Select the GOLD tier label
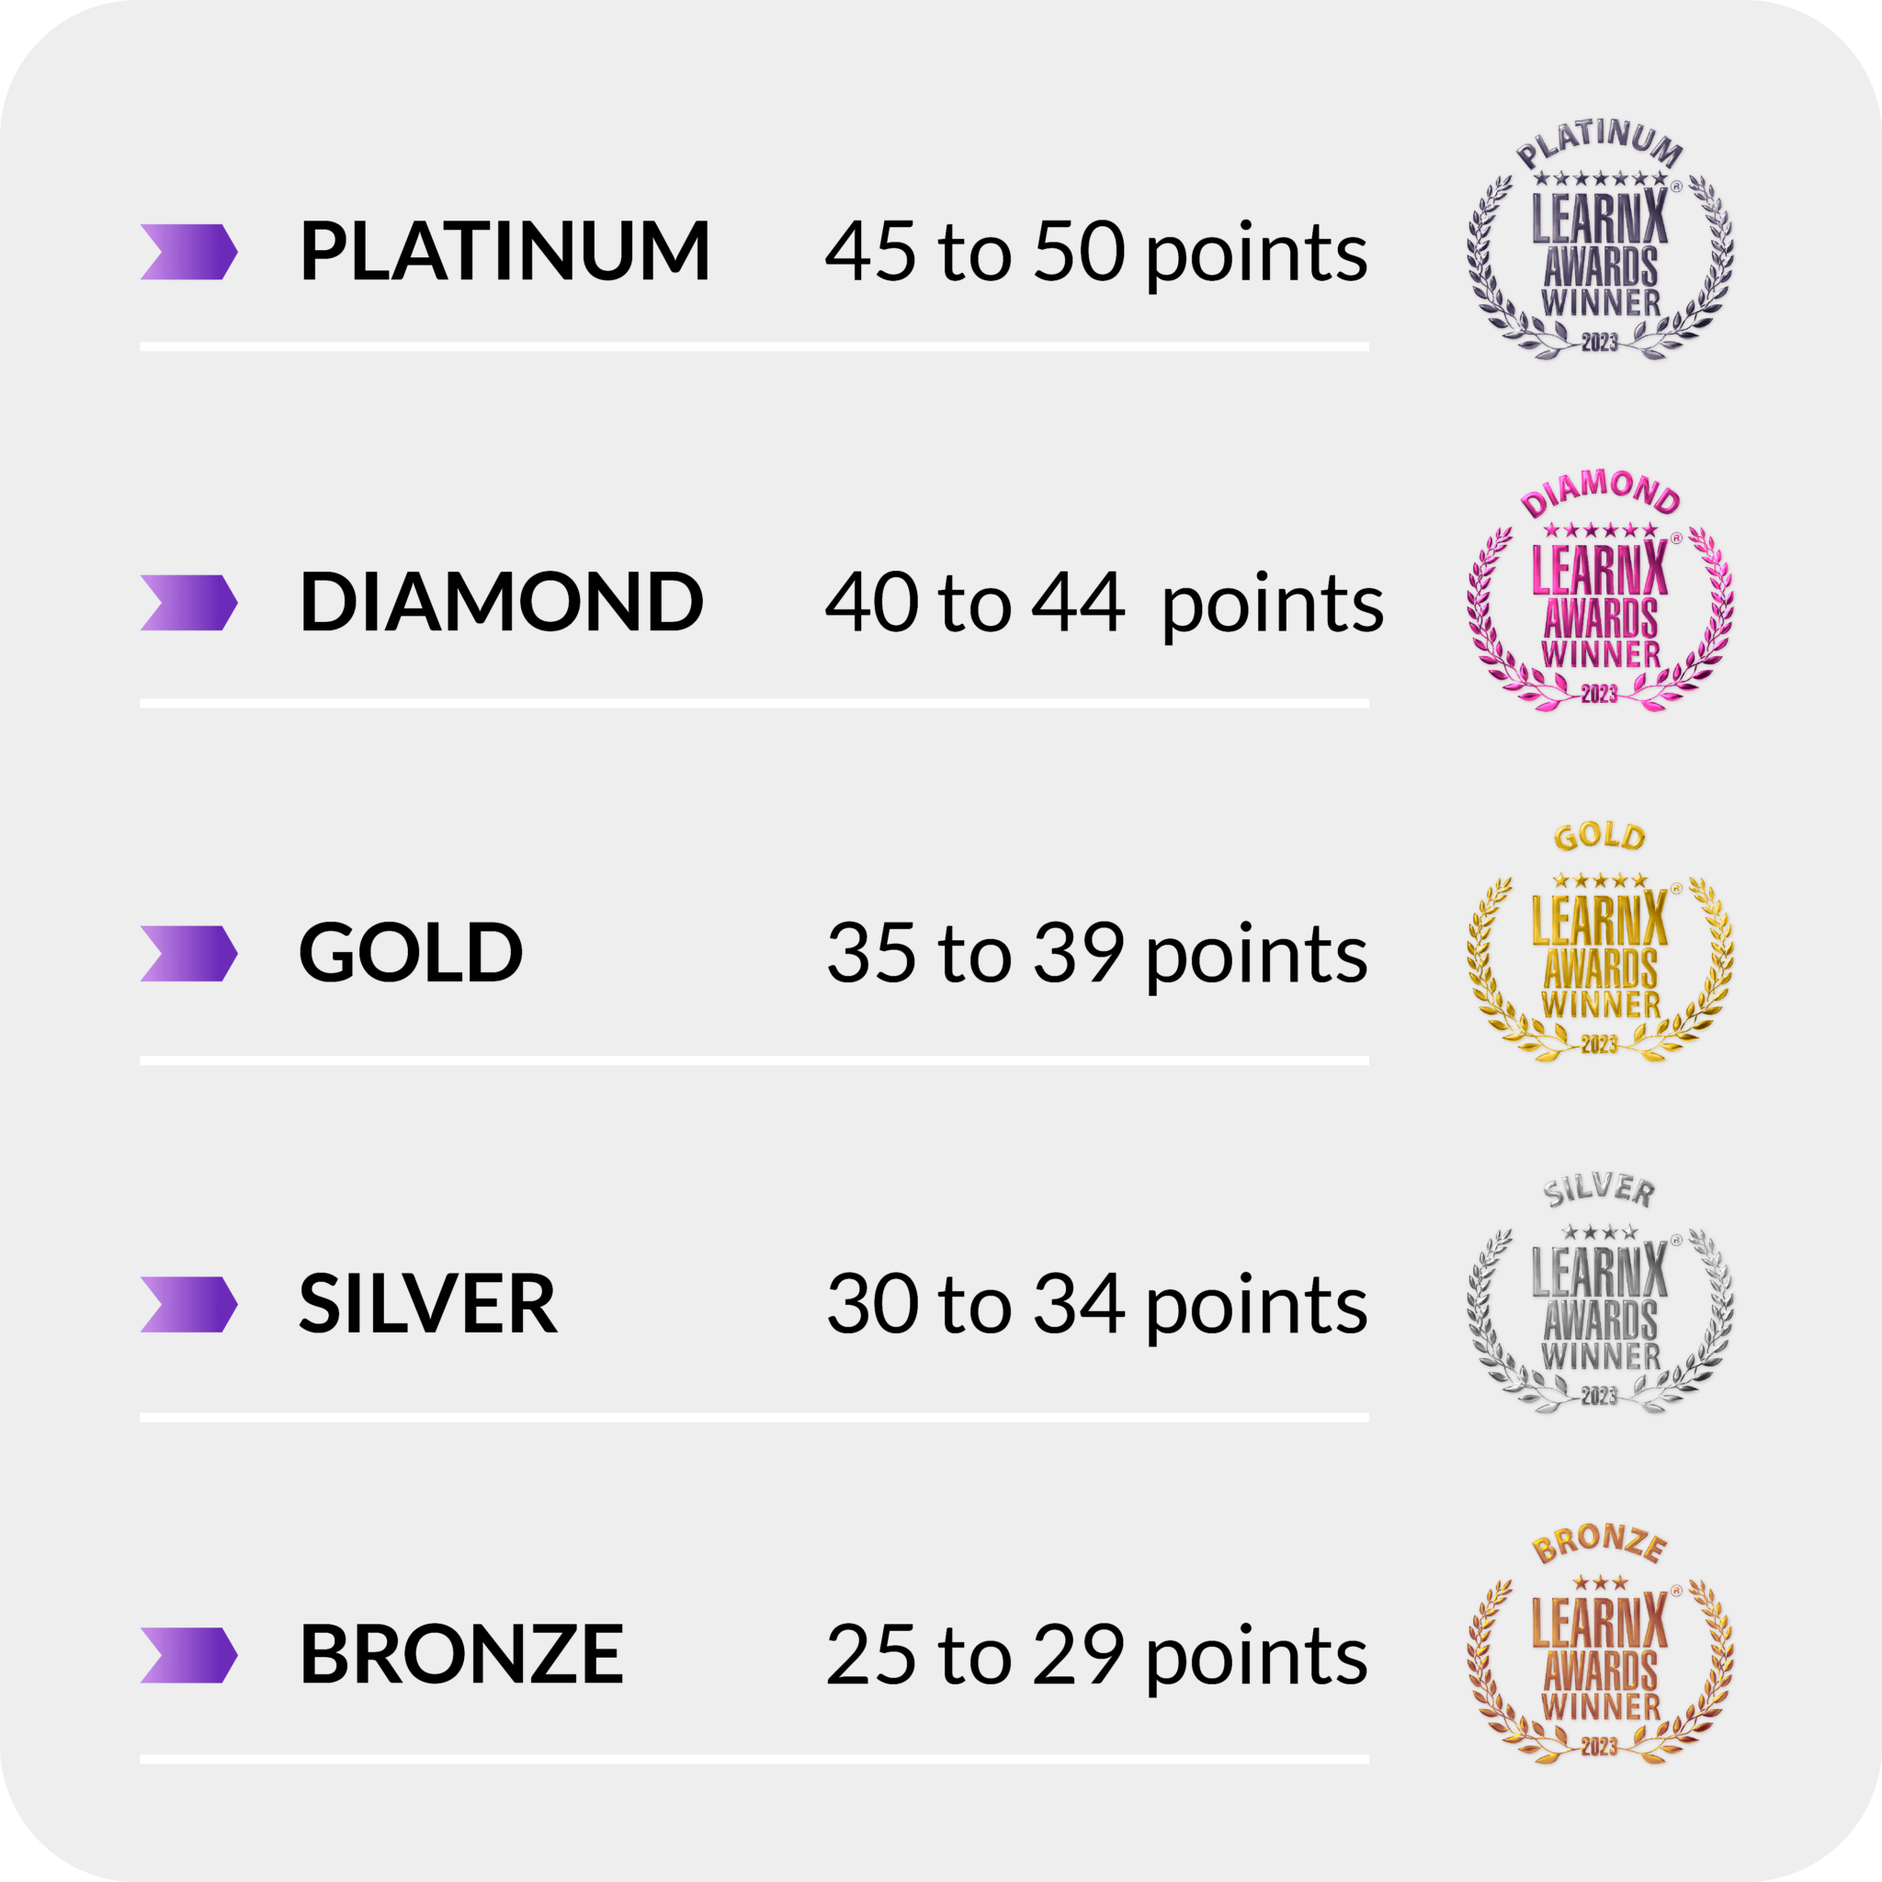 click(x=410, y=953)
